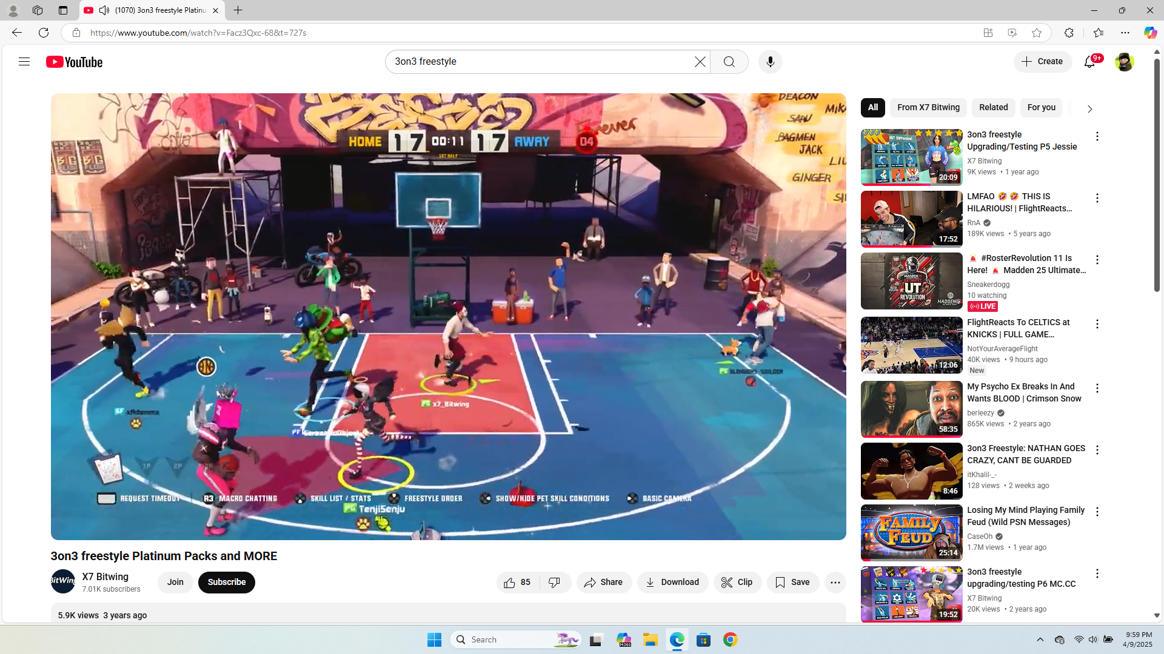Join the X7 Bitwing channel

[x=175, y=583]
